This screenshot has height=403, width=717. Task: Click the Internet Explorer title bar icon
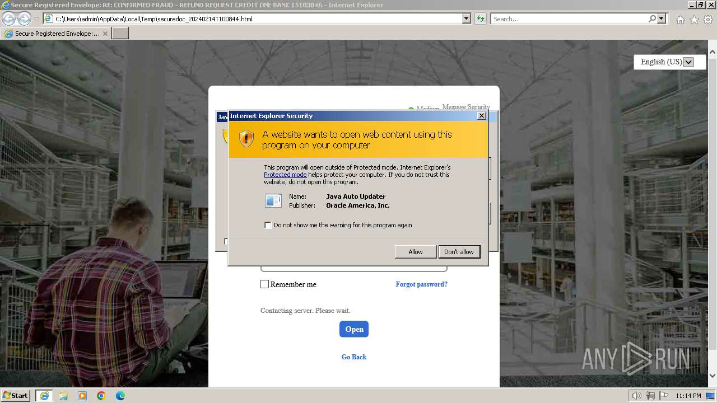point(6,5)
